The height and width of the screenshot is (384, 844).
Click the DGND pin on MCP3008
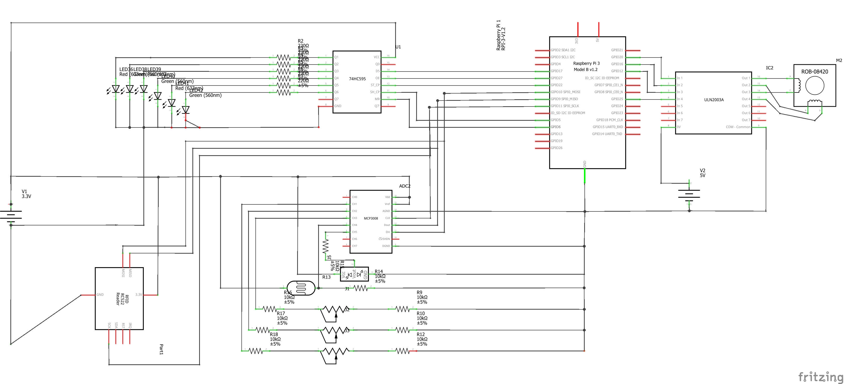(386, 246)
